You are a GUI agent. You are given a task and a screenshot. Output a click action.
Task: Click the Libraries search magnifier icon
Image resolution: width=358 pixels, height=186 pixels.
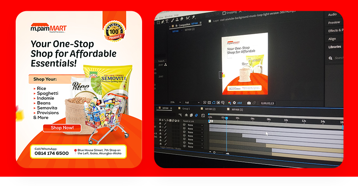(330, 58)
